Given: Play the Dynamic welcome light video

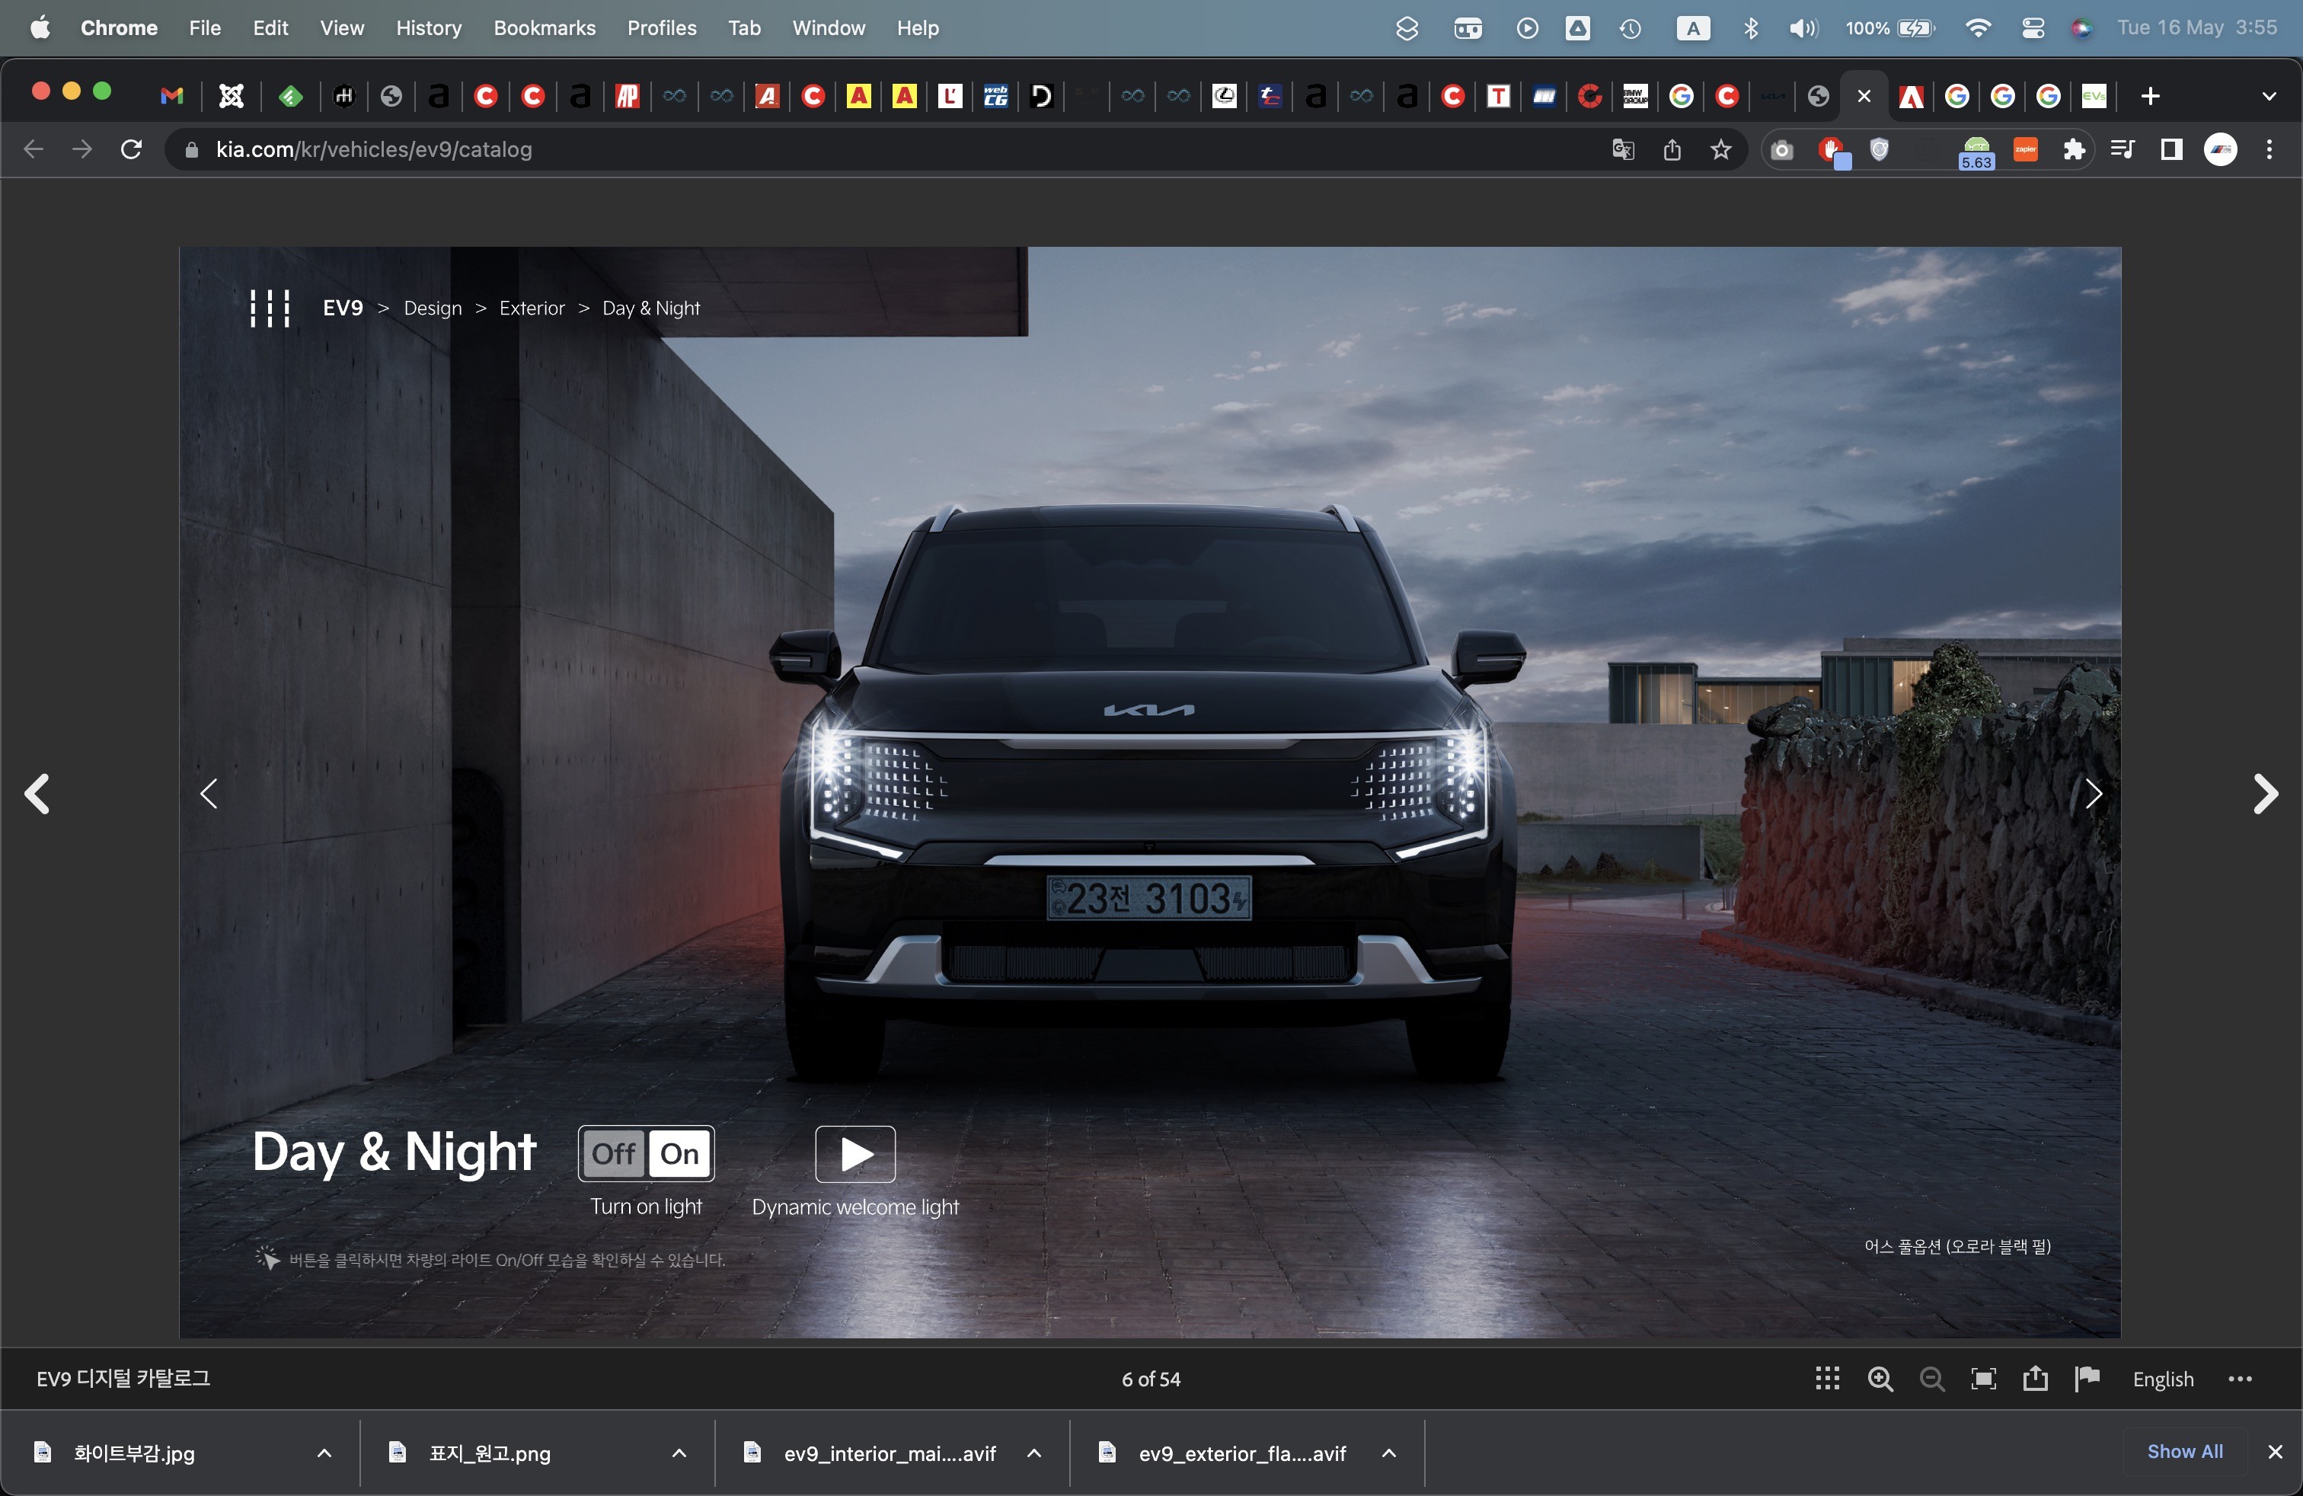Looking at the screenshot, I should pos(855,1153).
